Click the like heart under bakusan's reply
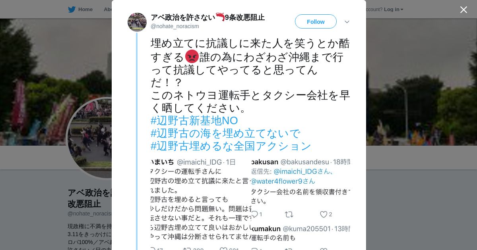 [x=324, y=214]
